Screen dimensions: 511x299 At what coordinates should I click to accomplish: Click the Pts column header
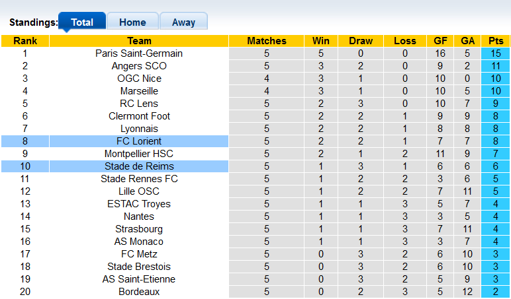[495, 41]
